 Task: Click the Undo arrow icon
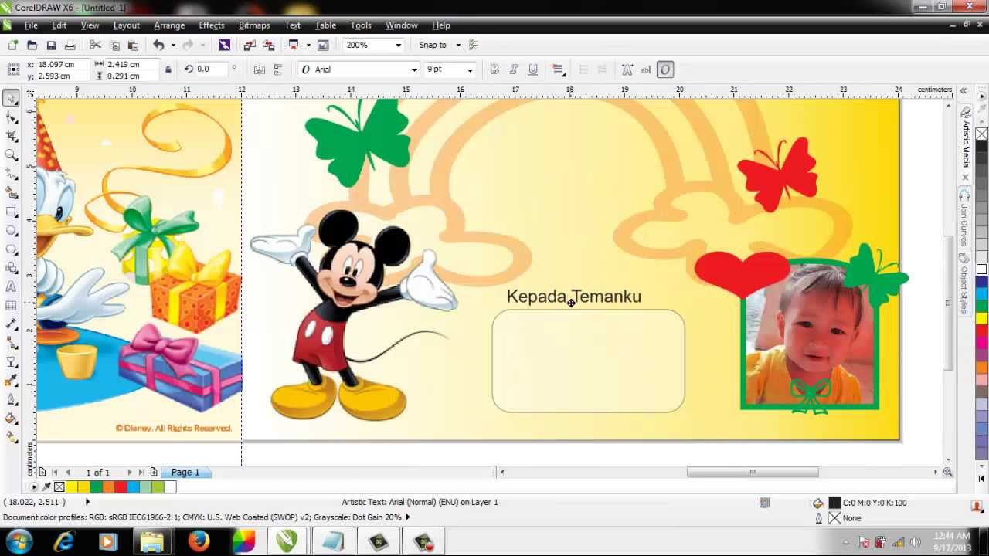click(x=158, y=46)
